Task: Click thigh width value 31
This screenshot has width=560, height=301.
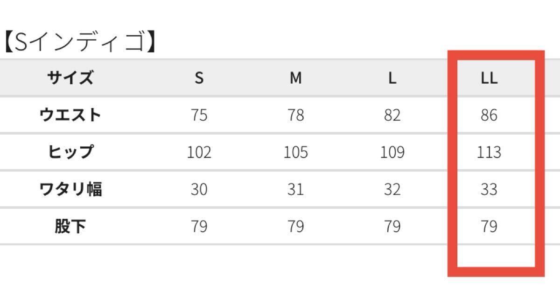Action: [x=295, y=189]
